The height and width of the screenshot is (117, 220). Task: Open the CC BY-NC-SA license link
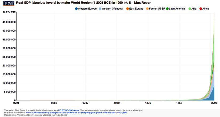click(x=69, y=110)
